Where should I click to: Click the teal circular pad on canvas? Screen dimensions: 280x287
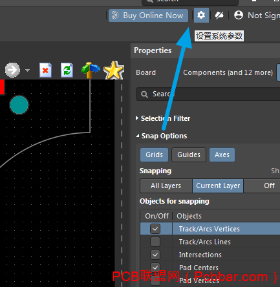tap(19, 105)
